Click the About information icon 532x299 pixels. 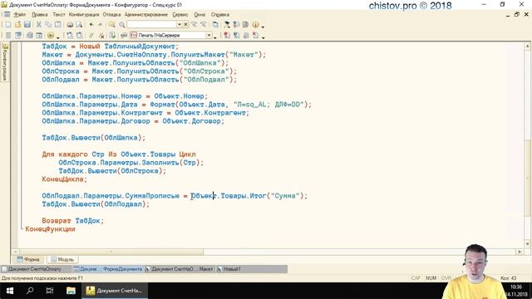point(255,25)
